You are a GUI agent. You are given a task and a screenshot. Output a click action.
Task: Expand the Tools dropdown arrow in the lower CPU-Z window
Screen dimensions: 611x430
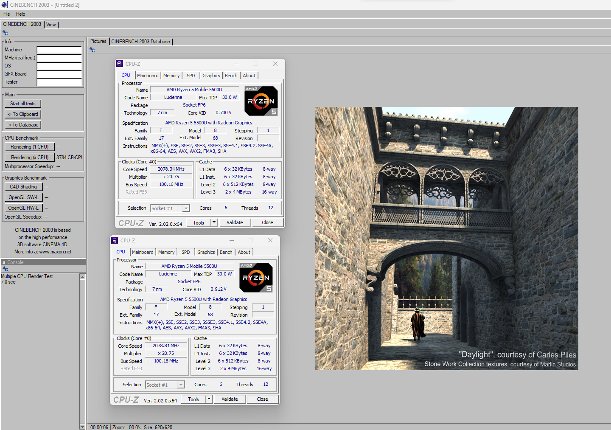point(209,399)
